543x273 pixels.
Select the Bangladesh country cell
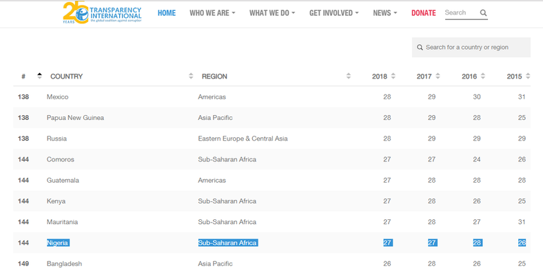tap(64, 263)
